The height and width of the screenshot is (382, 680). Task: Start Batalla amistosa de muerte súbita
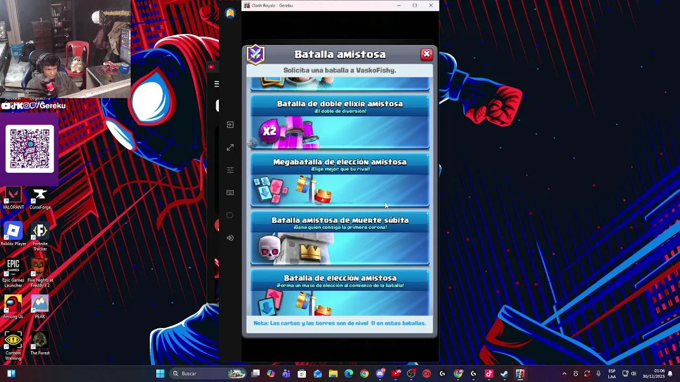click(x=340, y=239)
